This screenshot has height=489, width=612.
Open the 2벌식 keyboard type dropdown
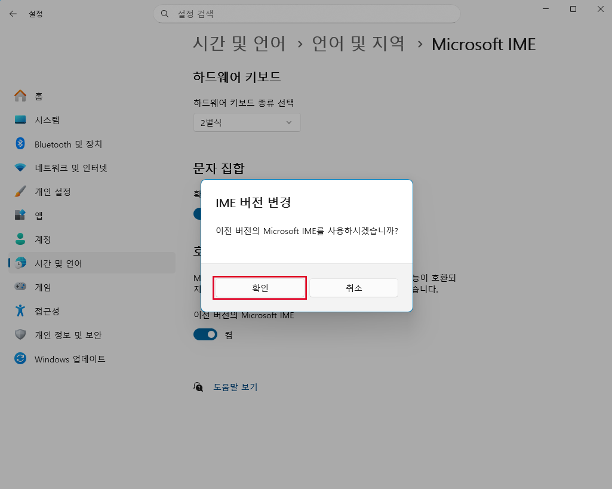(x=247, y=122)
